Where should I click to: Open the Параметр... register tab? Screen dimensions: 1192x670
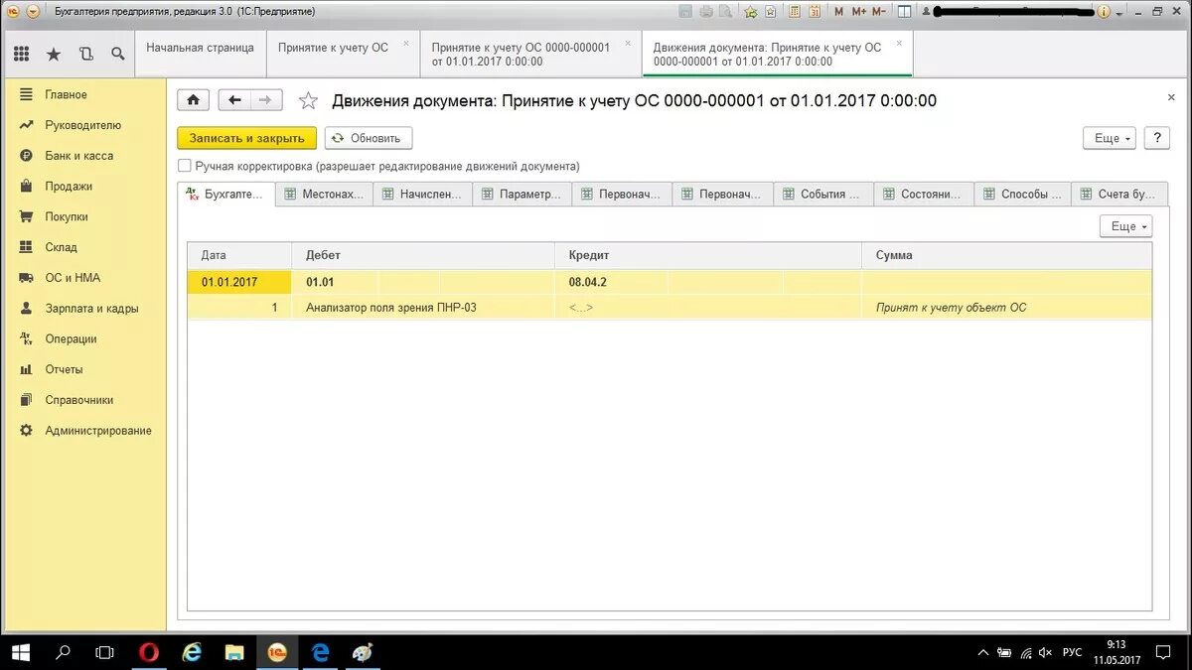[x=522, y=195]
